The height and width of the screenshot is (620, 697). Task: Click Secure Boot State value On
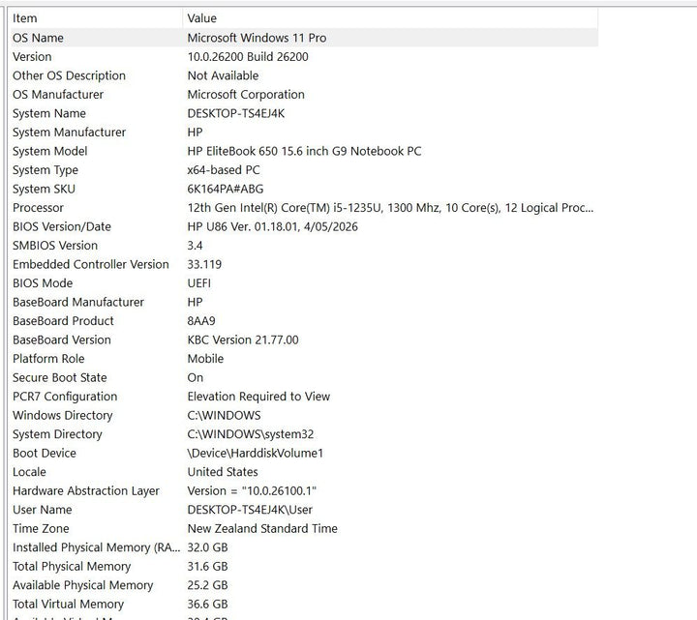click(196, 377)
